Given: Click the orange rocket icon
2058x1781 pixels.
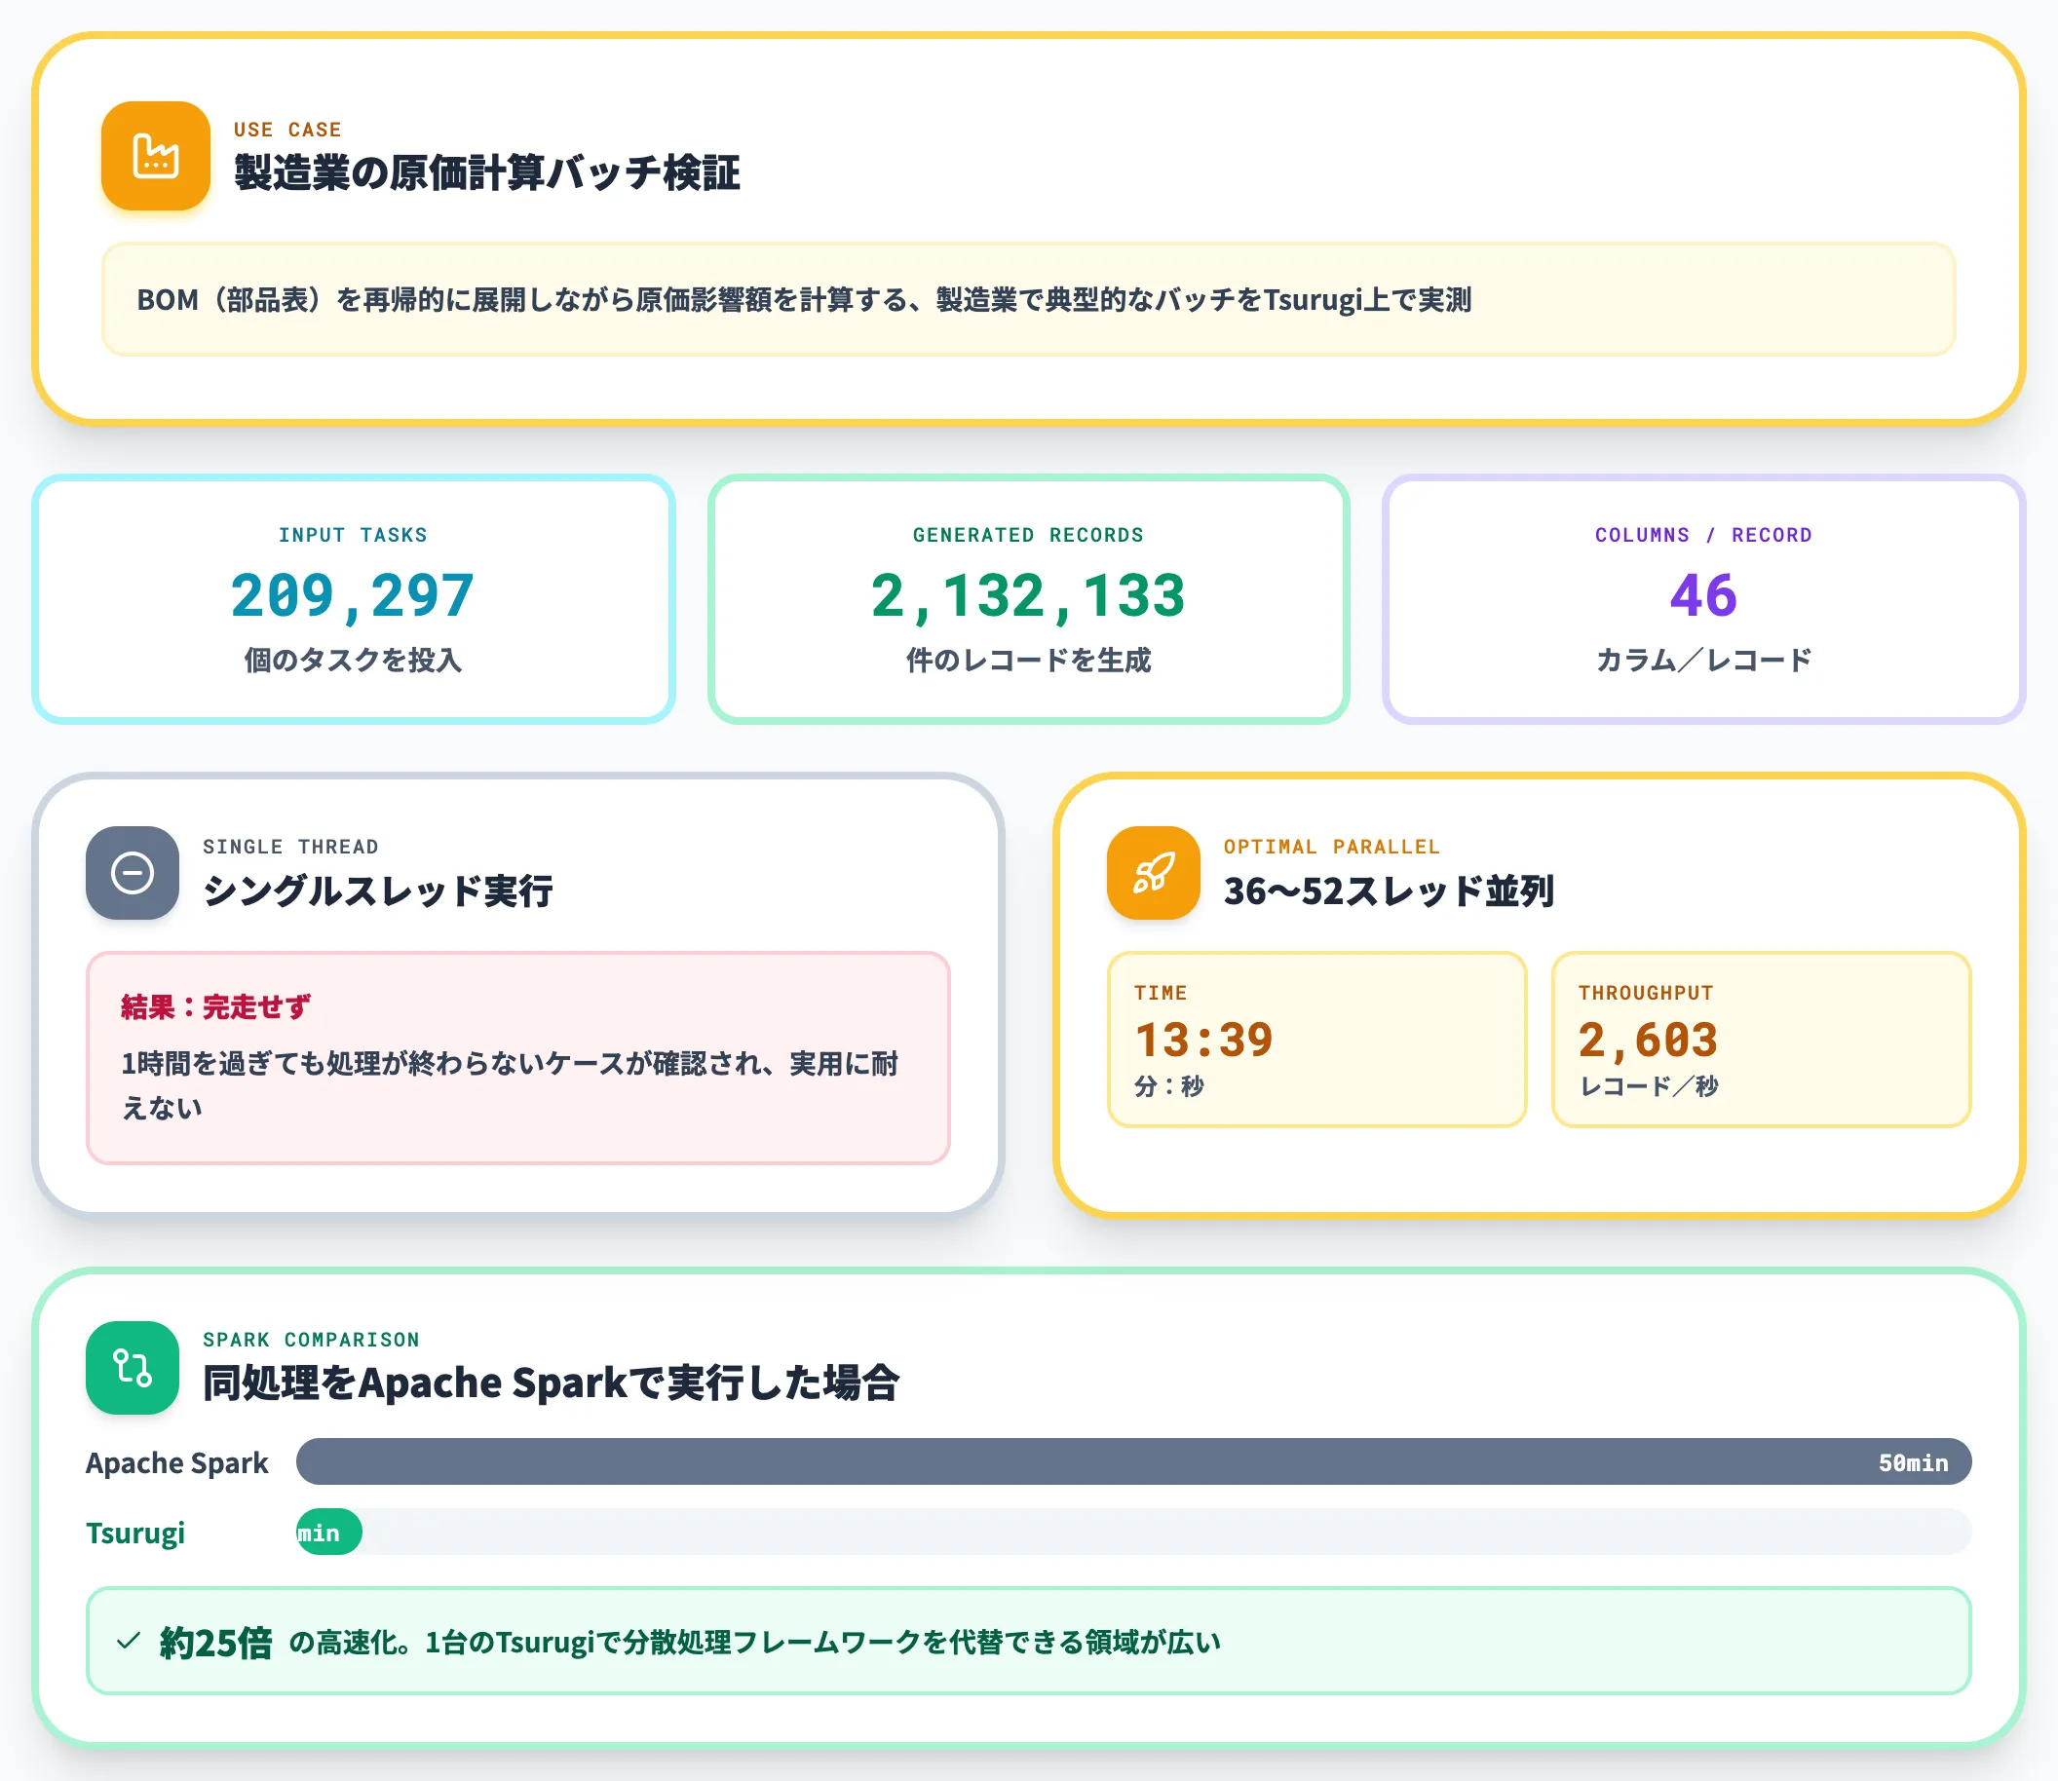Looking at the screenshot, I should [1154, 873].
